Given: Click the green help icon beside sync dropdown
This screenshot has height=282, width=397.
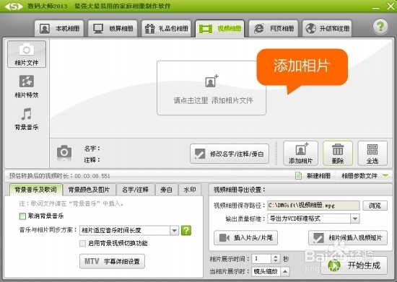Looking at the screenshot, I should click(186, 230).
